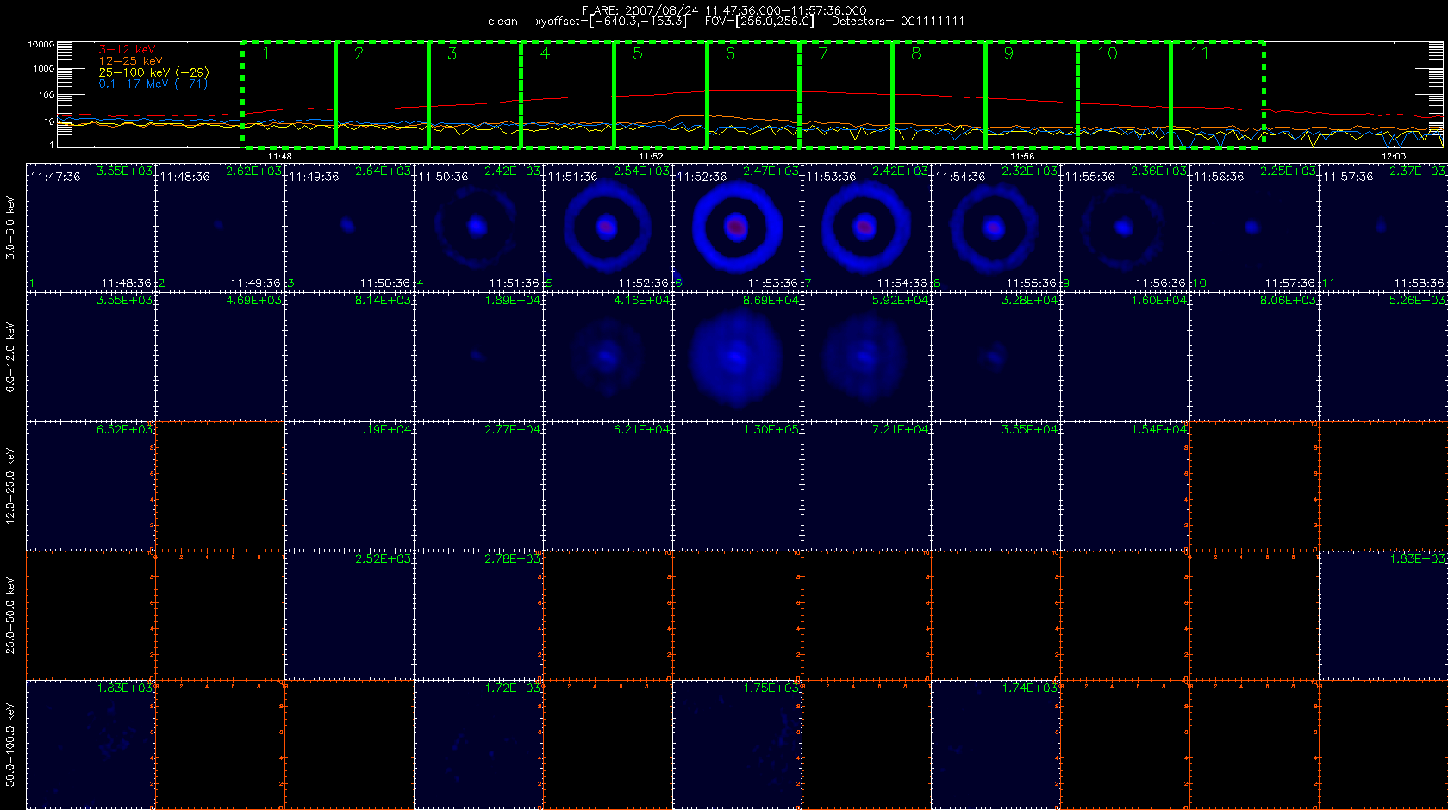This screenshot has width=1448, height=810.
Task: Open the 12-25 keV image labeled 6.21E+04
Action: [608, 486]
